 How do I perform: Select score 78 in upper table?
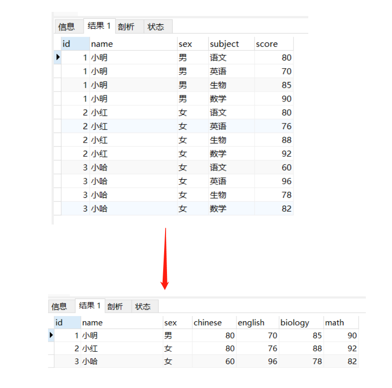(274, 195)
